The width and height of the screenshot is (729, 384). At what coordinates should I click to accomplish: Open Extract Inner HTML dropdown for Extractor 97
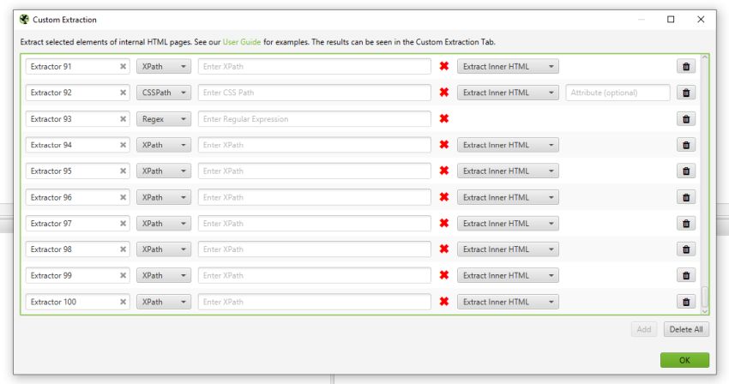coord(508,224)
